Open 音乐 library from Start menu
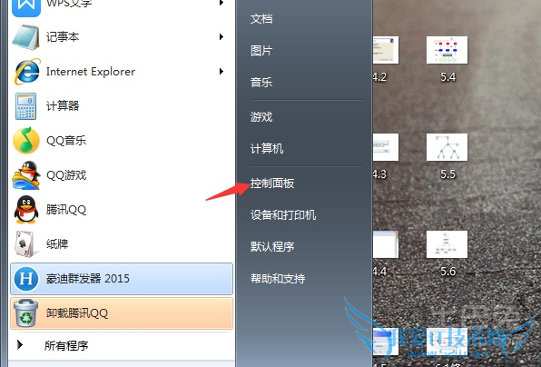This screenshot has width=541, height=367. tap(261, 83)
